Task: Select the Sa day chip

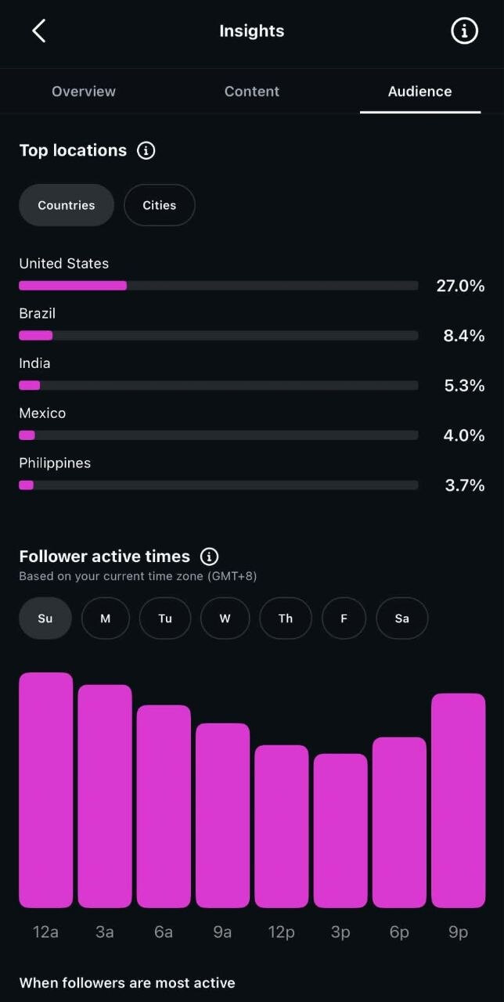Action: [x=402, y=618]
